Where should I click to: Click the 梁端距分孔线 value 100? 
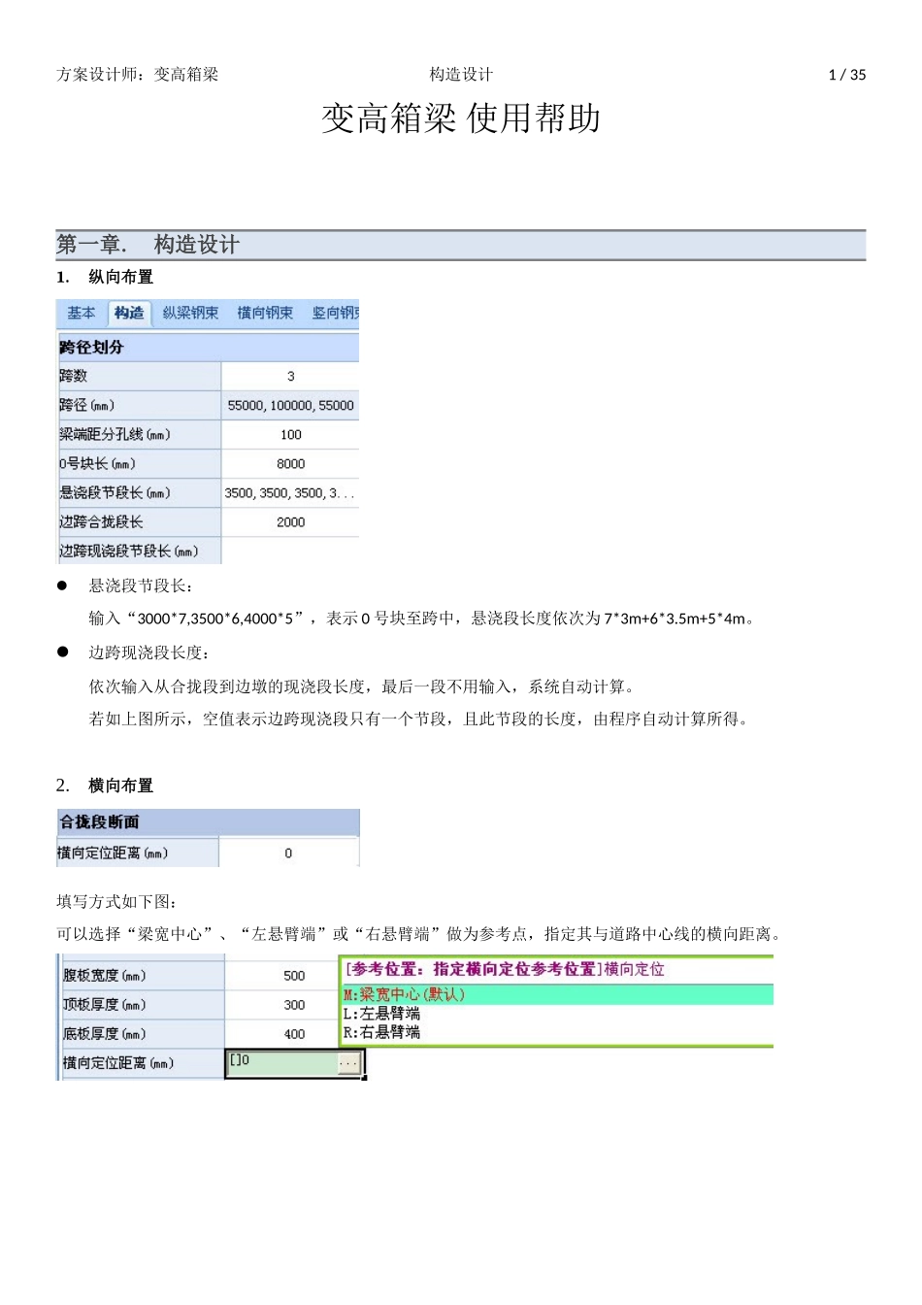click(290, 434)
